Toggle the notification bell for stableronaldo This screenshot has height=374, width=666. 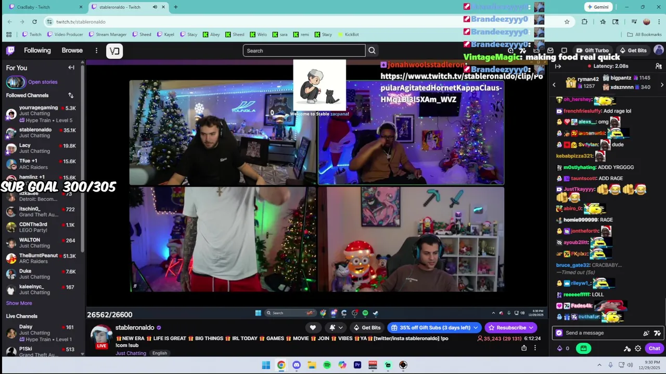332,328
